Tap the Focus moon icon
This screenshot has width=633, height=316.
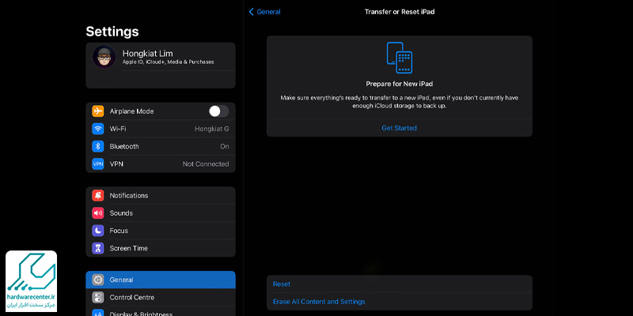(x=97, y=231)
